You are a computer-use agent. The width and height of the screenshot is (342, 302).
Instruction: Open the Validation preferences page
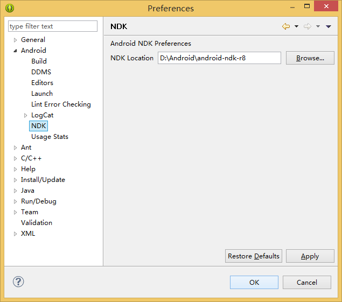pyautogui.click(x=37, y=223)
